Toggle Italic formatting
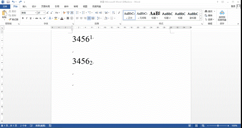 (x=26, y=18)
